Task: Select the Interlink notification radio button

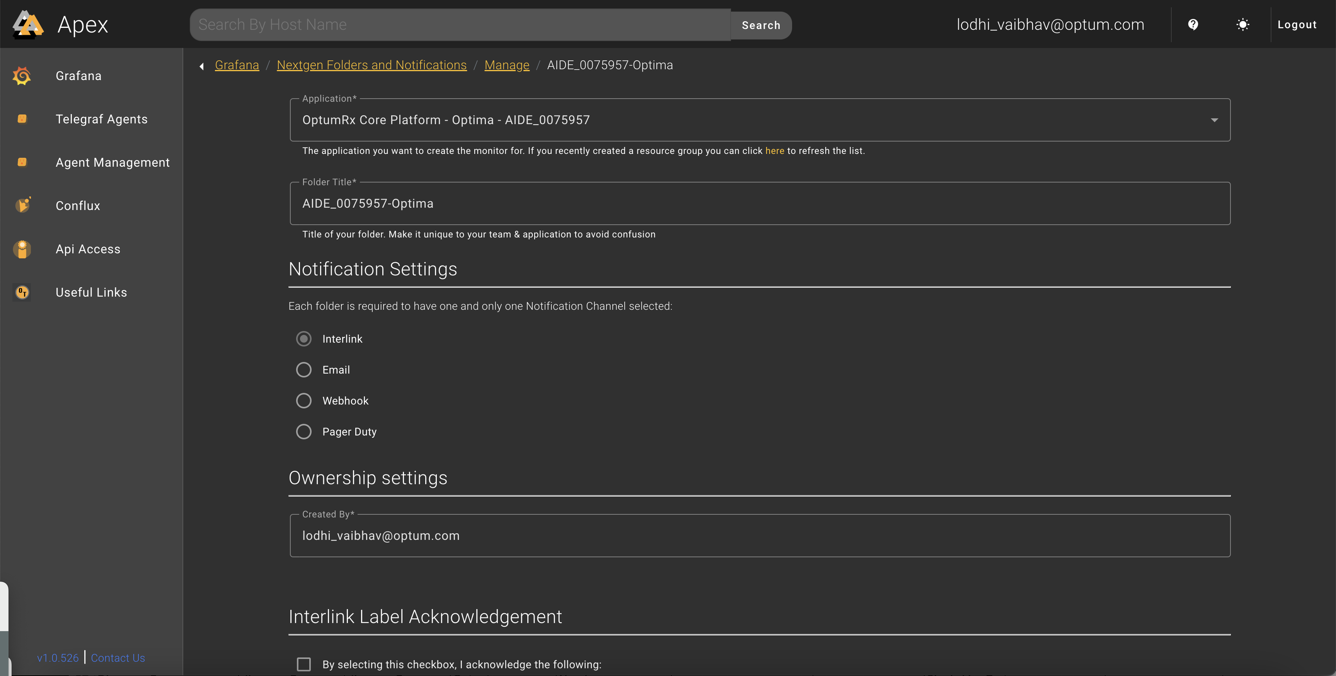Action: pyautogui.click(x=304, y=339)
